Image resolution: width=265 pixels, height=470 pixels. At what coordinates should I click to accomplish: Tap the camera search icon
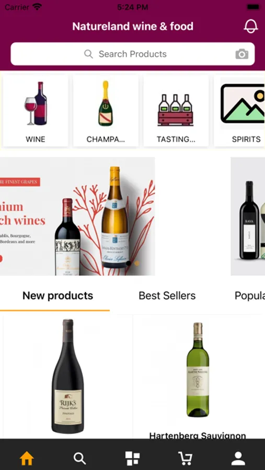pyautogui.click(x=241, y=54)
